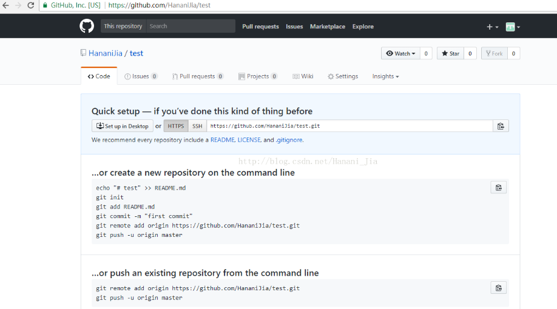Copy the repository HTTPS URL to clipboard
The width and height of the screenshot is (557, 309).
(x=501, y=126)
